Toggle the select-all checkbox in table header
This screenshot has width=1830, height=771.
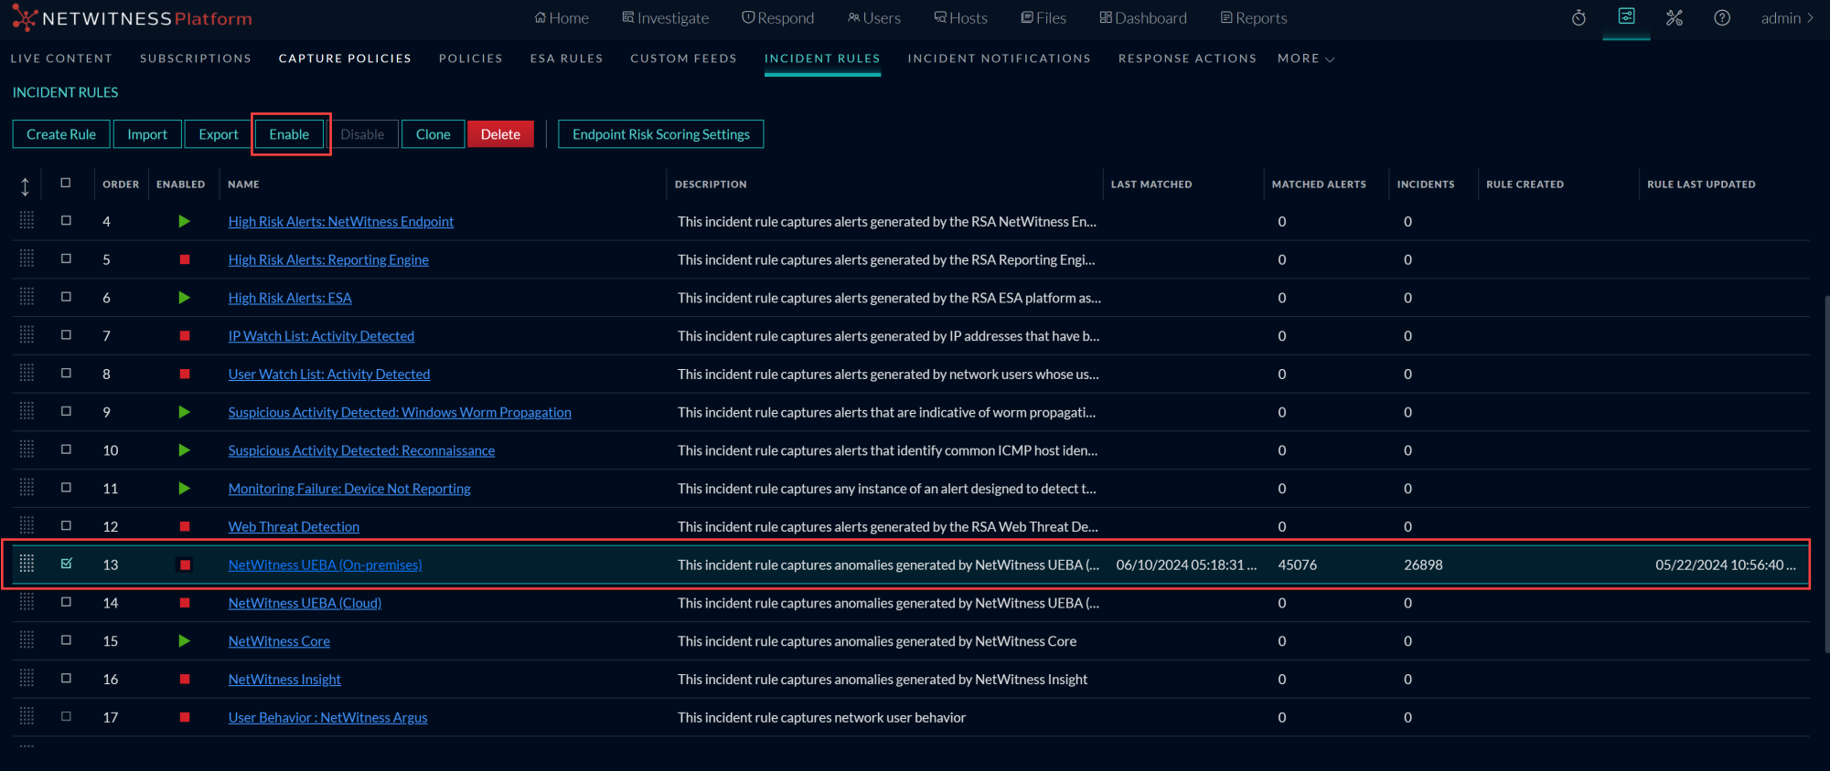click(66, 183)
